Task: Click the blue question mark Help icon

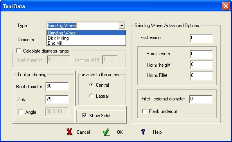Action: 143,132
